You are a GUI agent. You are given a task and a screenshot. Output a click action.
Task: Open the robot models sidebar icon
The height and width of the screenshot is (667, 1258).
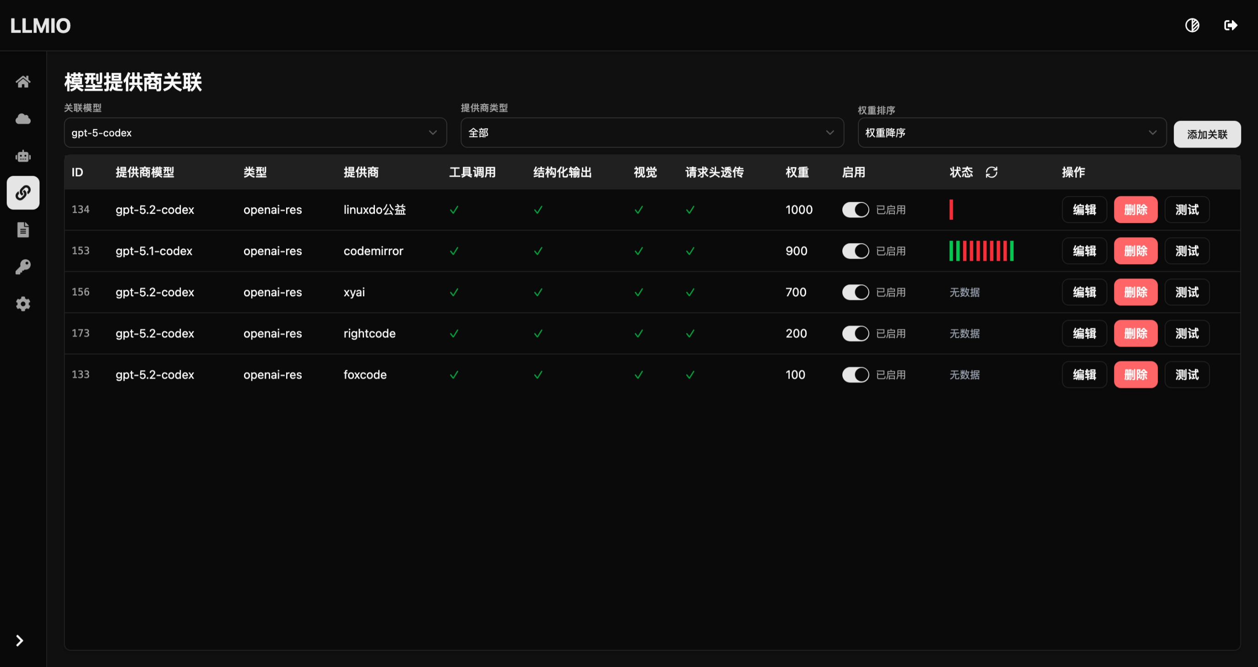[x=23, y=156]
